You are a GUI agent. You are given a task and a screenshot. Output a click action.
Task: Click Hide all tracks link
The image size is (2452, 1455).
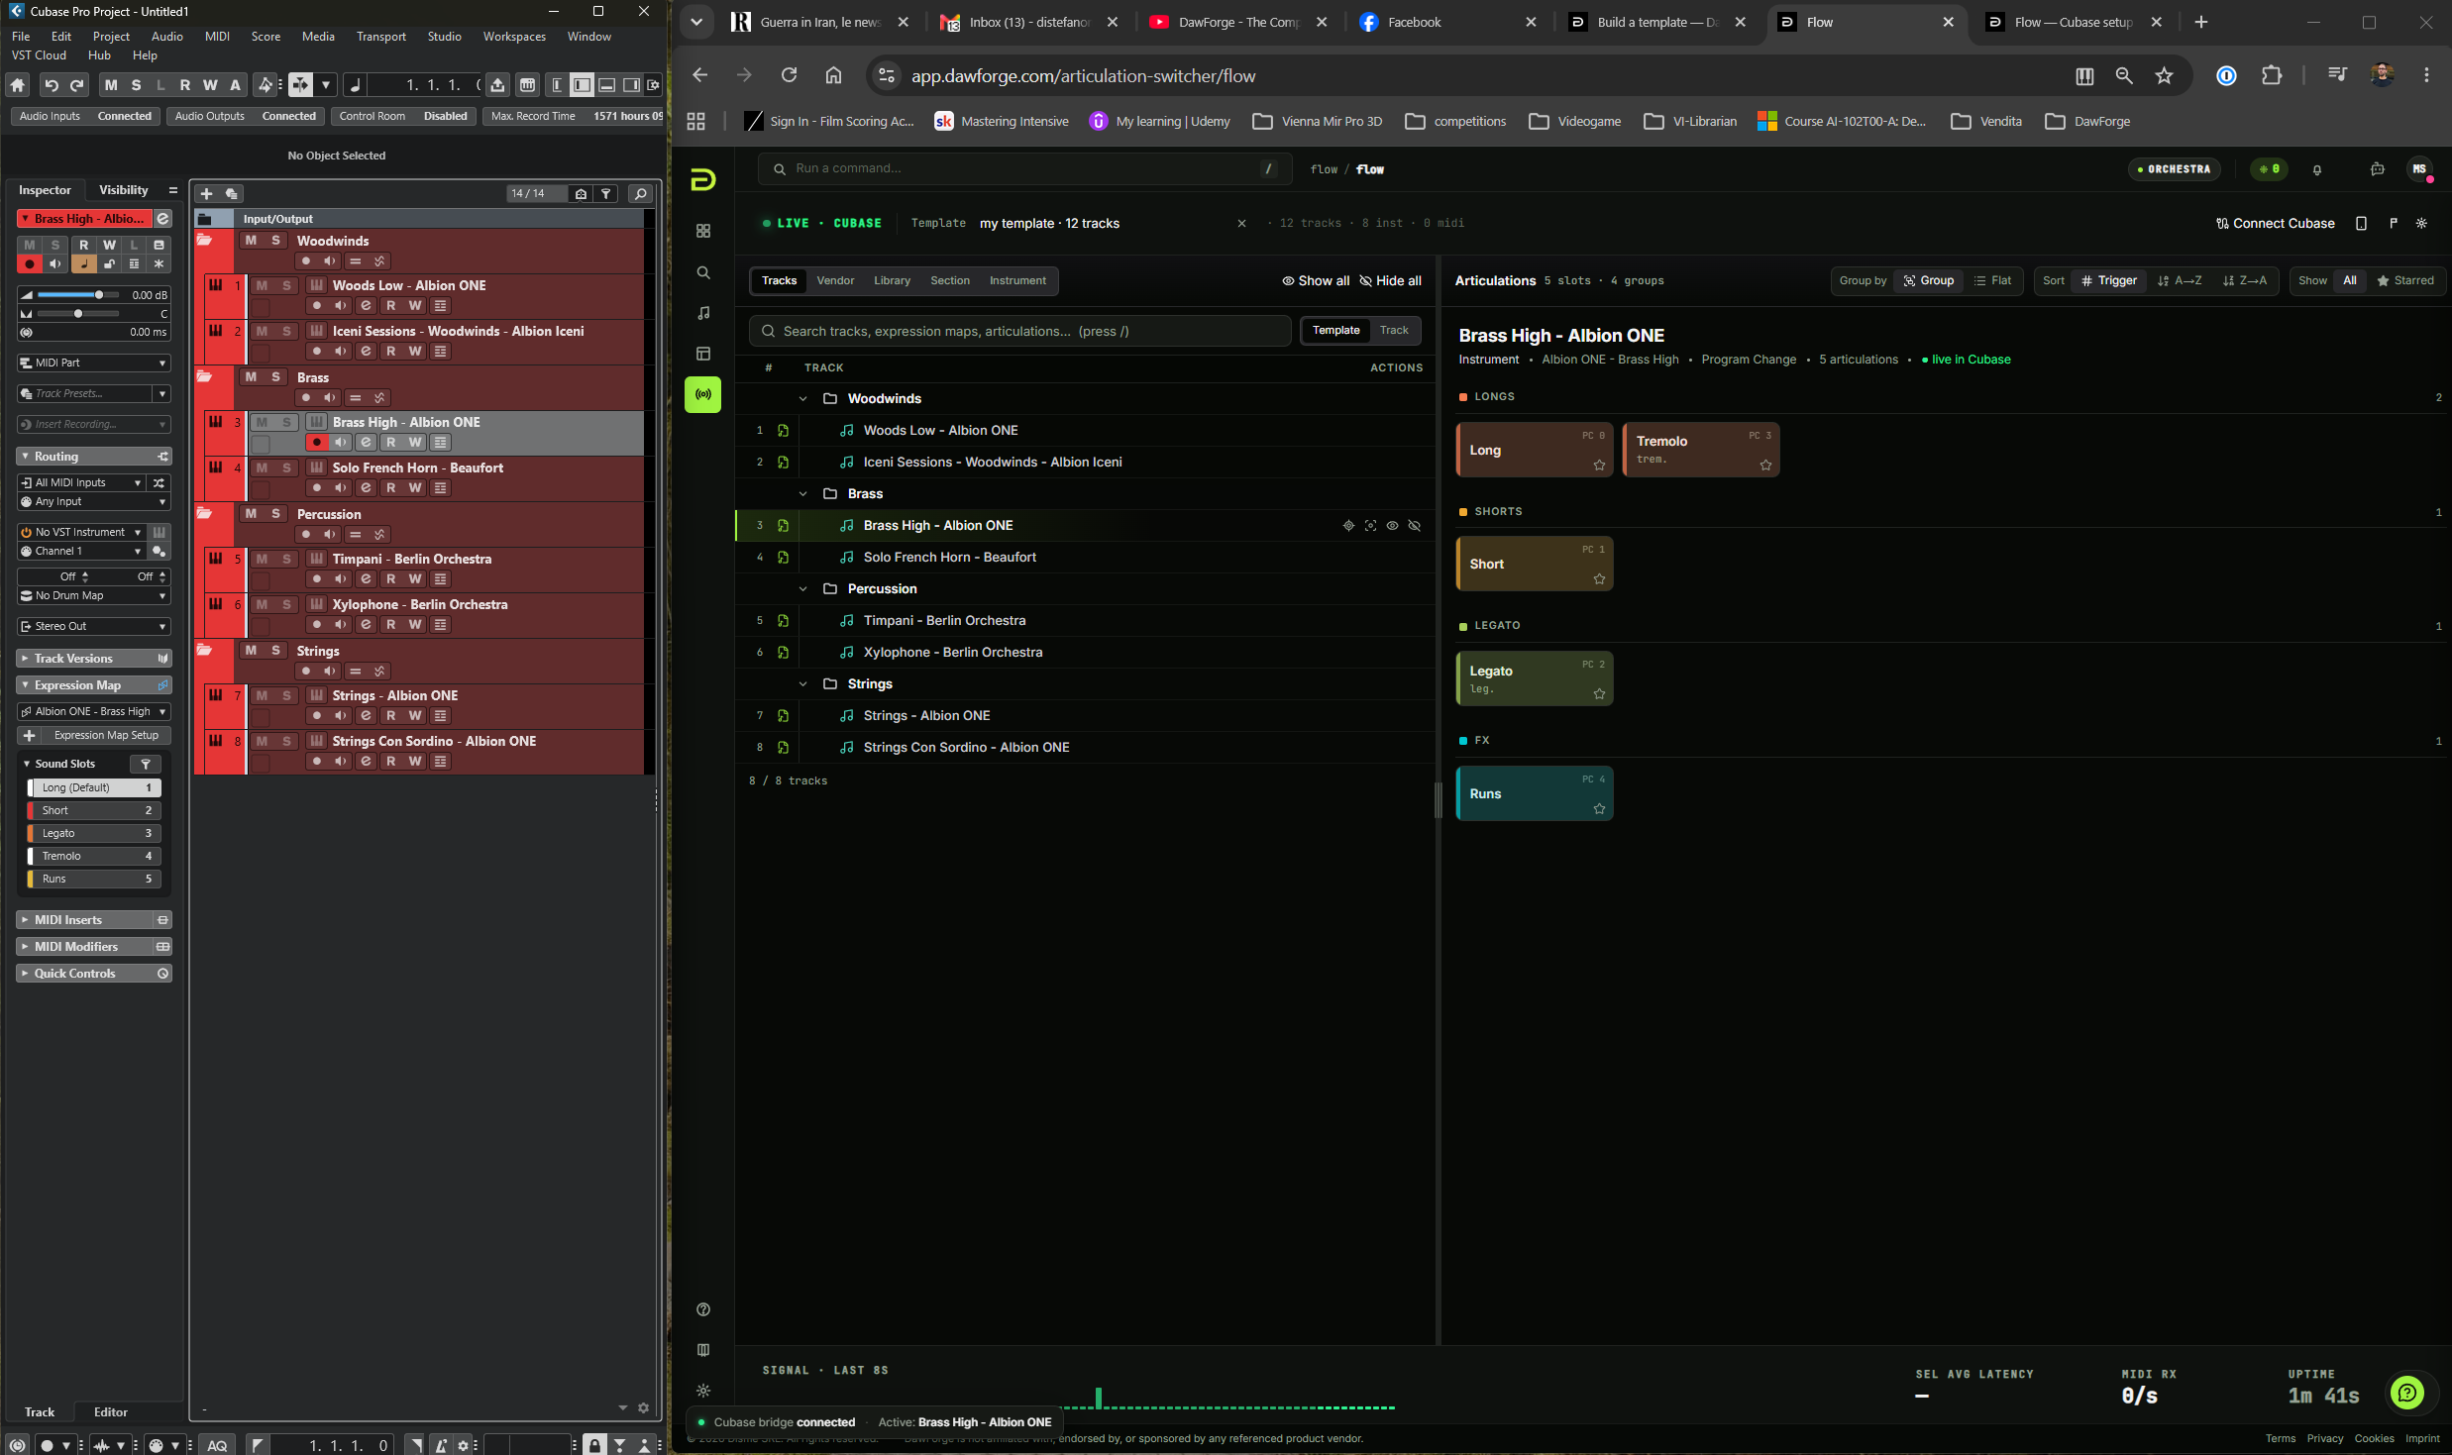pyautogui.click(x=1390, y=281)
